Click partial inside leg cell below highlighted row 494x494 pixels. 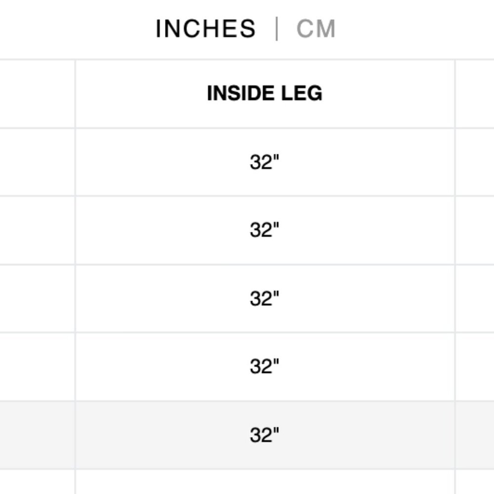pyautogui.click(x=265, y=482)
